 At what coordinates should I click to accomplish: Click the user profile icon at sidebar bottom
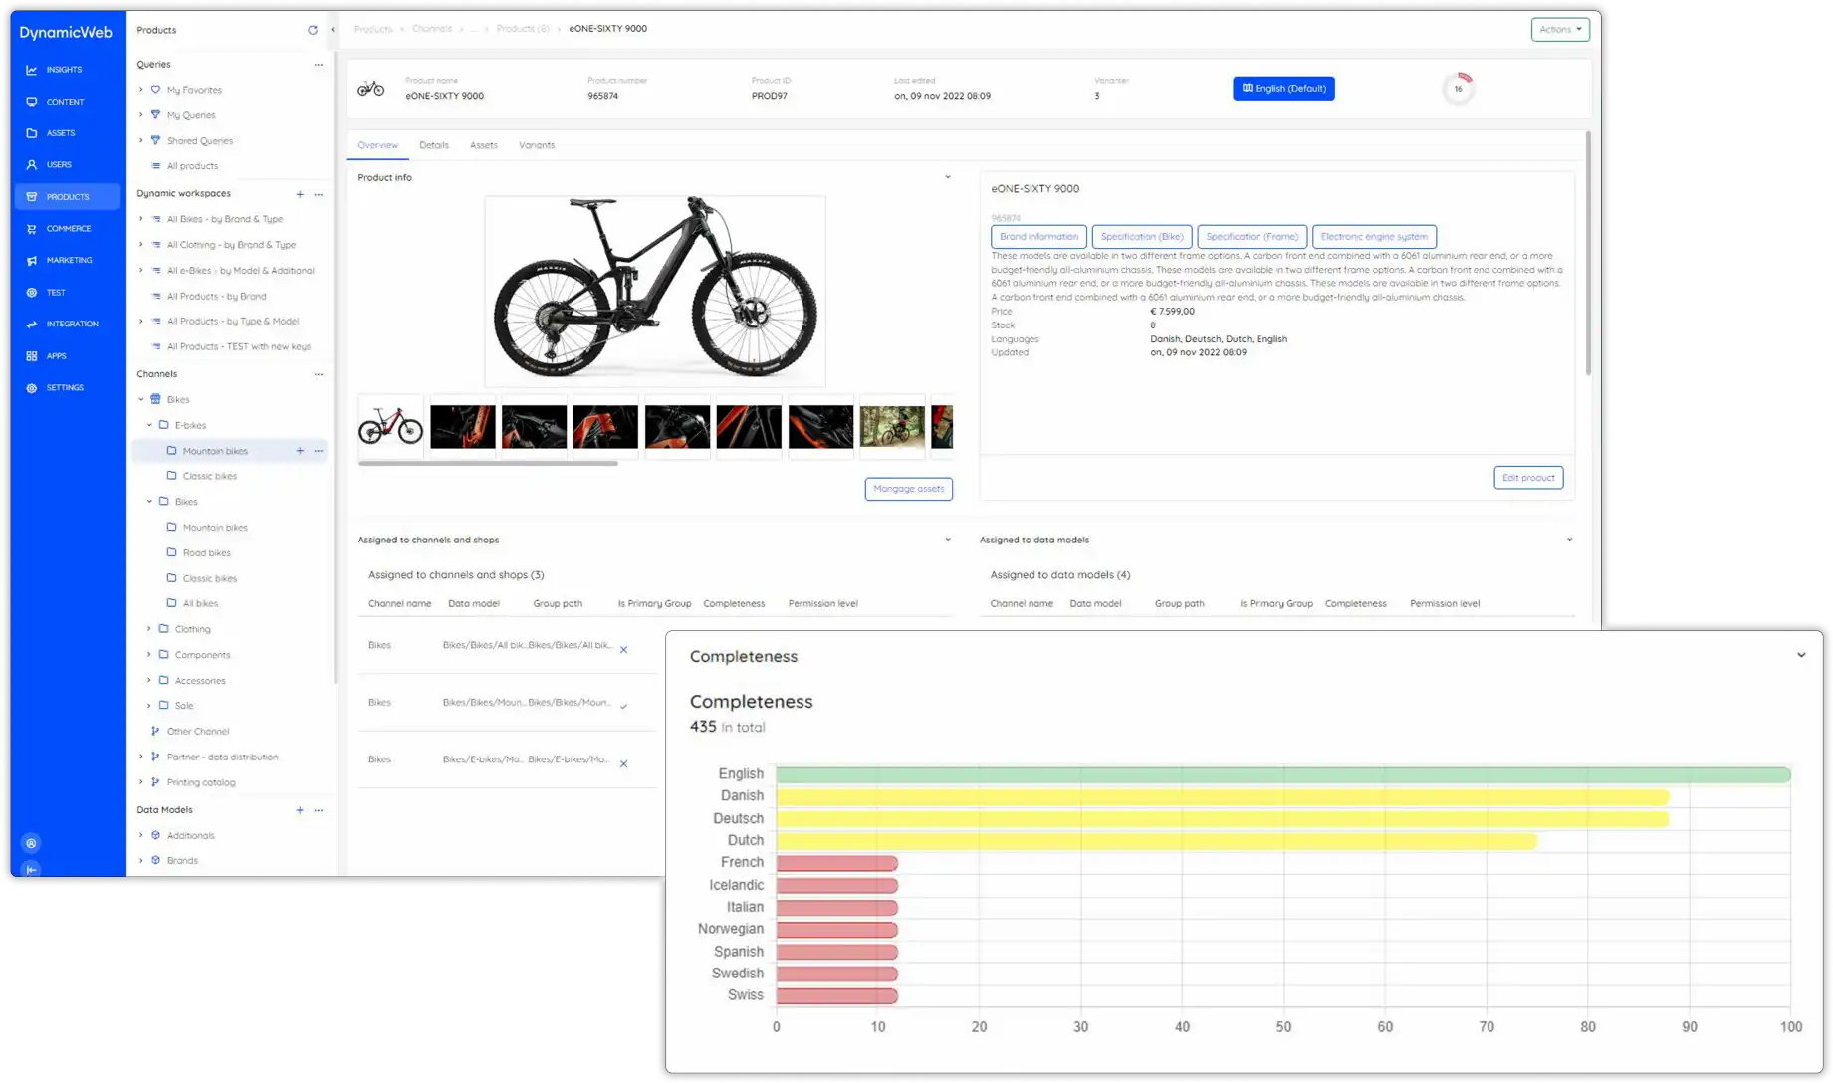pos(32,844)
